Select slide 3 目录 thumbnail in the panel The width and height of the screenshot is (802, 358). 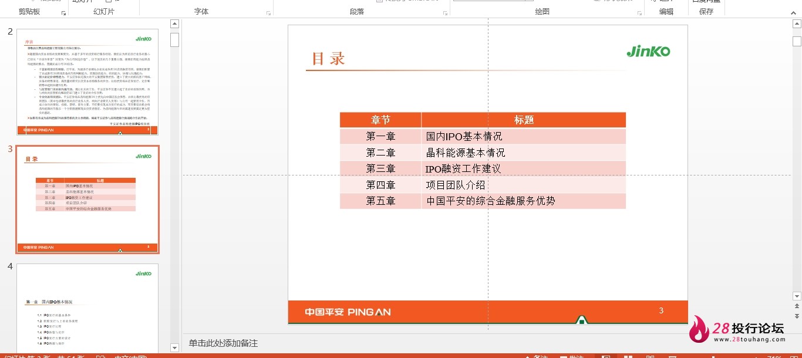(x=87, y=200)
